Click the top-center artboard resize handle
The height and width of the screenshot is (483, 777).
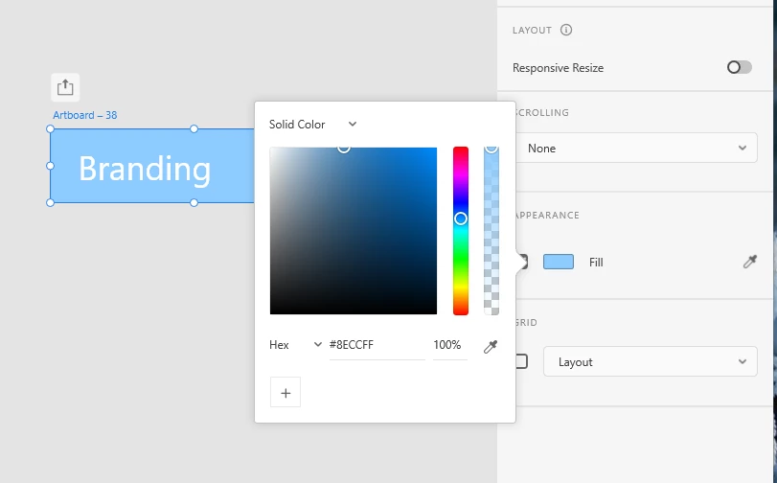pyautogui.click(x=194, y=129)
